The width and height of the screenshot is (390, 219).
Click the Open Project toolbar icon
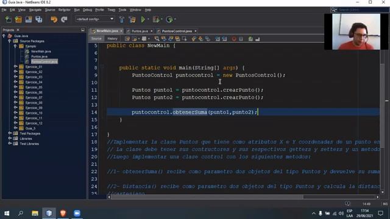click(29, 19)
